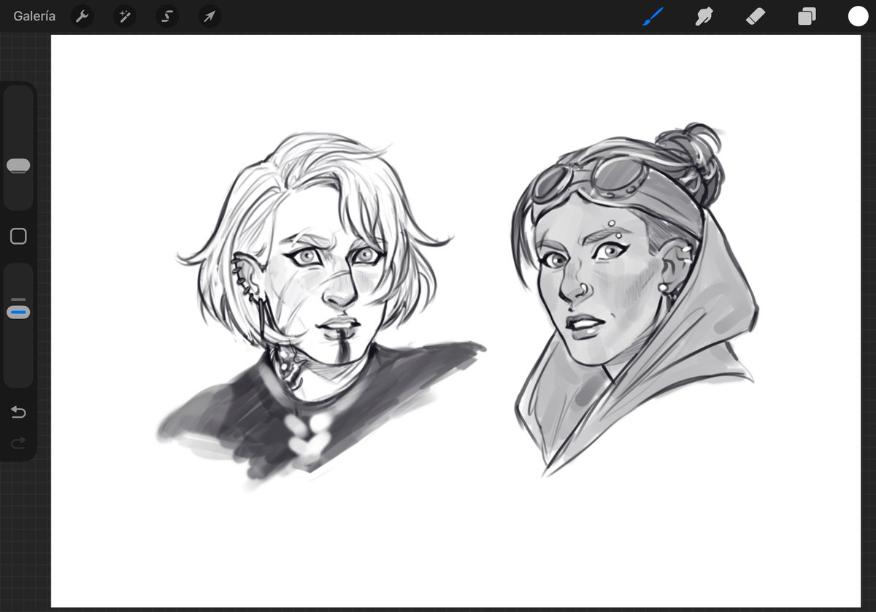Screen dimensions: 876x612
Task: Select the Smudge tool
Action: coord(704,16)
